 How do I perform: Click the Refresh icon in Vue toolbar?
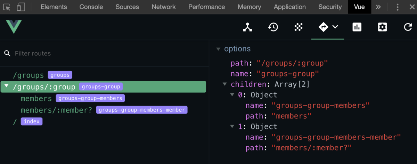408,27
